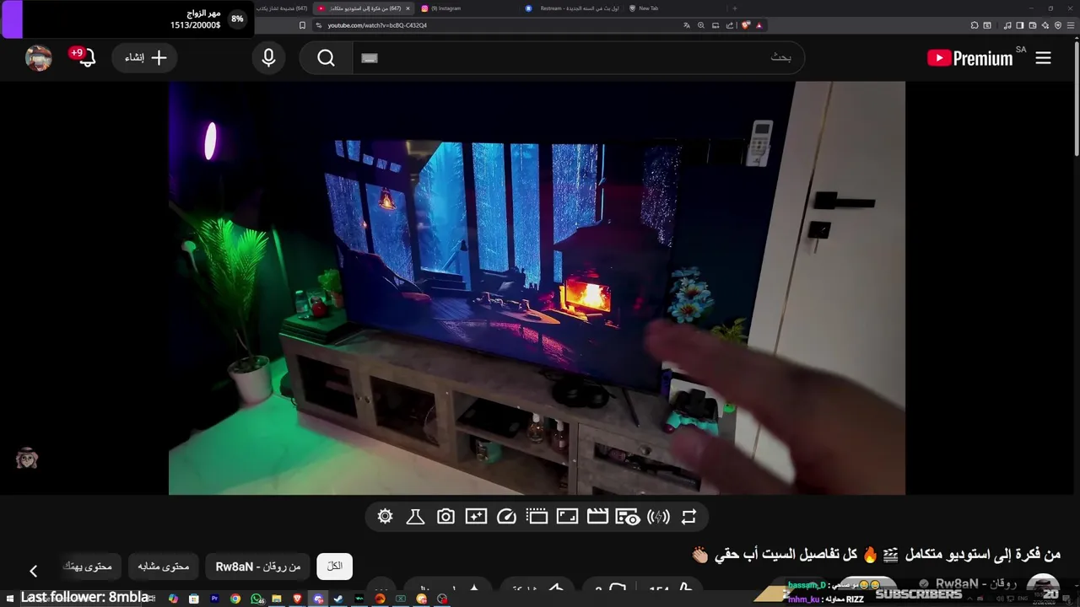Click the magnifier search button
This screenshot has height=607, width=1080.
click(x=327, y=57)
